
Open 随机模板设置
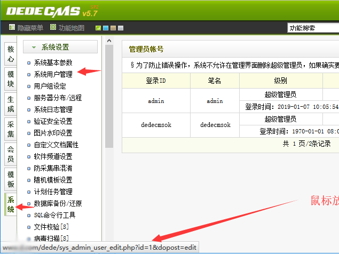[x=53, y=180]
